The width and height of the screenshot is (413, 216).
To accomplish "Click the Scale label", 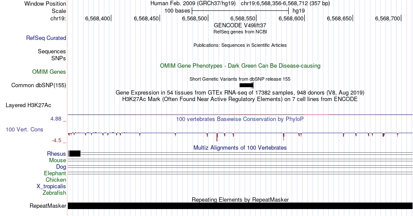I will point(59,11).
